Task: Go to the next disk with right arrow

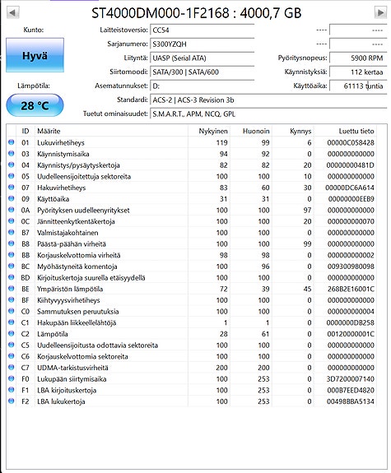Action: coord(380,13)
